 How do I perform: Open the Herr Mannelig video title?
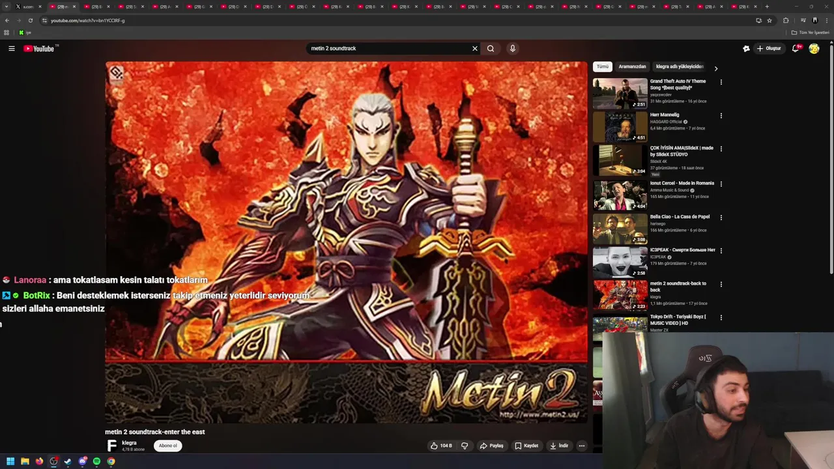pos(665,115)
